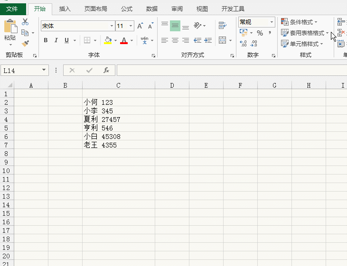The image size is (347, 266).
Task: Switch to the 审阅 tab
Action: click(x=177, y=9)
